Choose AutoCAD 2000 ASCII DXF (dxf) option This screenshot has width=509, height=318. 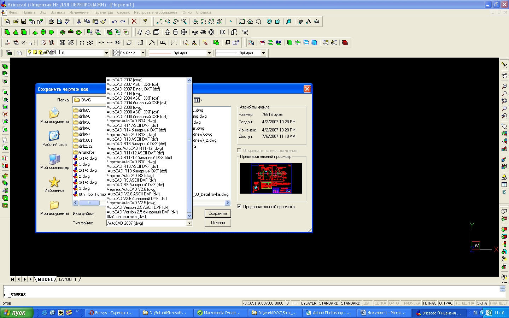(x=146, y=112)
